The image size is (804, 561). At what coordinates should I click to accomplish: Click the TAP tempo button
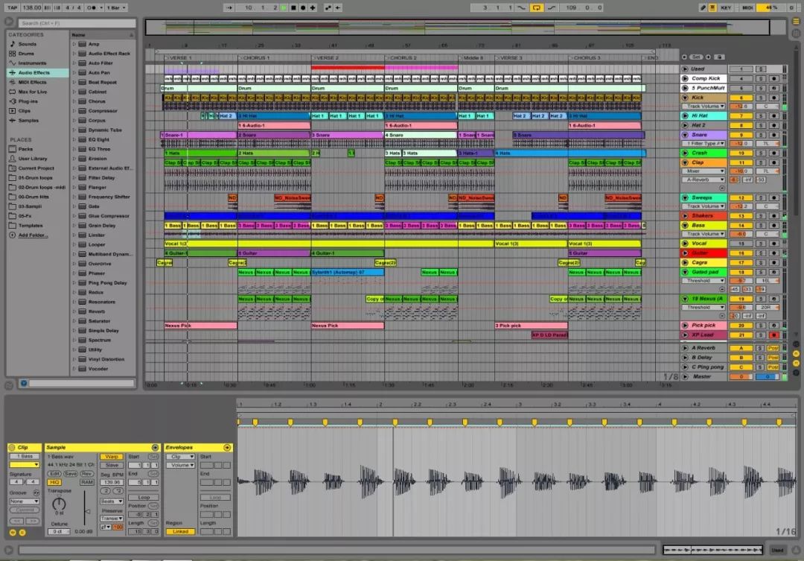(x=12, y=7)
